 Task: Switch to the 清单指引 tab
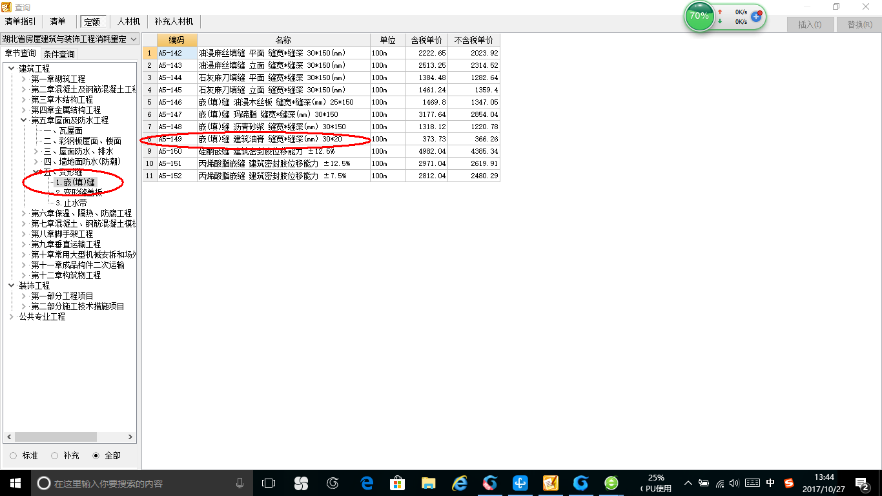point(21,22)
